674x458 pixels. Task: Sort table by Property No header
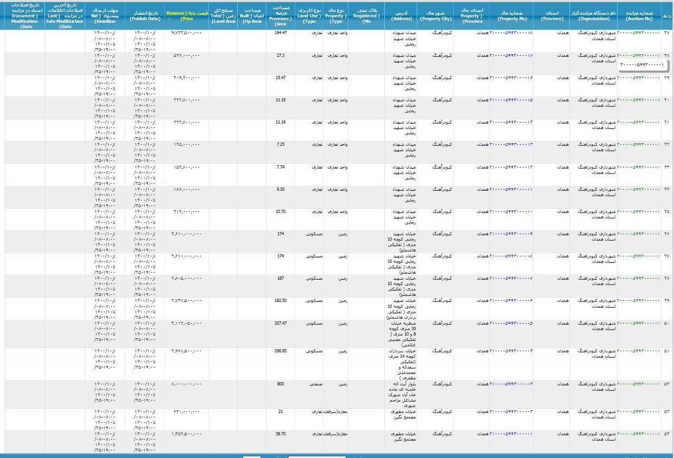tap(510, 15)
